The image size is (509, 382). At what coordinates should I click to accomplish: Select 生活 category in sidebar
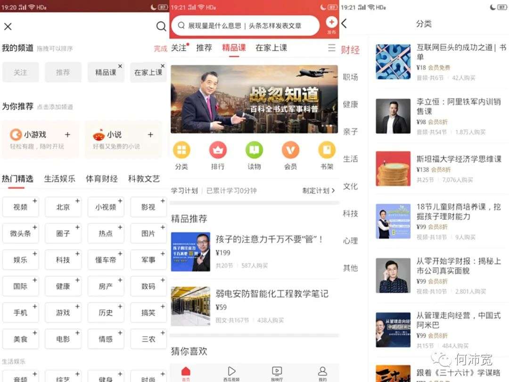coord(350,159)
